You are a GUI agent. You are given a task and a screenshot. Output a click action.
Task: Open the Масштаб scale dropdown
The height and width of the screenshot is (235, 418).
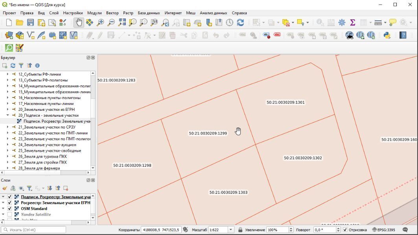point(231,230)
